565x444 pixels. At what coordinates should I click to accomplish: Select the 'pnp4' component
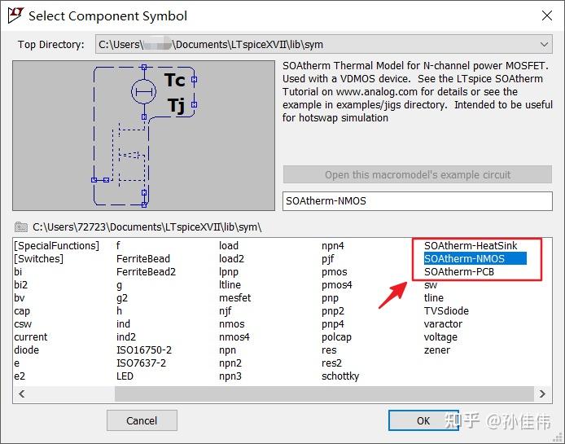point(333,324)
